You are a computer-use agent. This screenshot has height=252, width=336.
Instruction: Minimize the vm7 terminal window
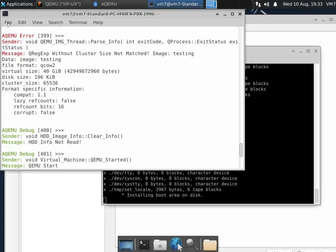click(x=225, y=14)
